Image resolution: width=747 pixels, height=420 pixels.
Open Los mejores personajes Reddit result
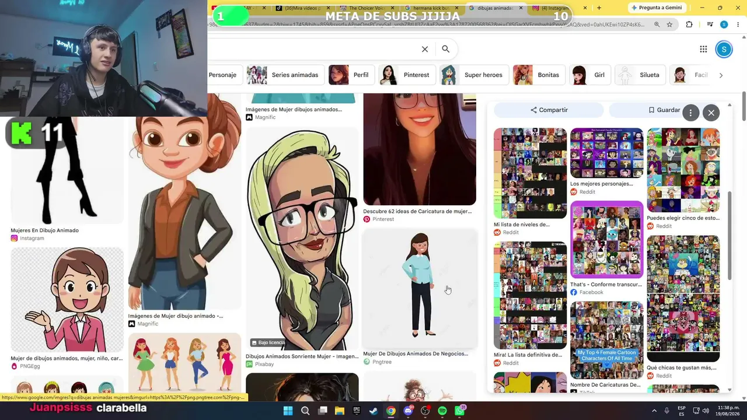click(607, 153)
